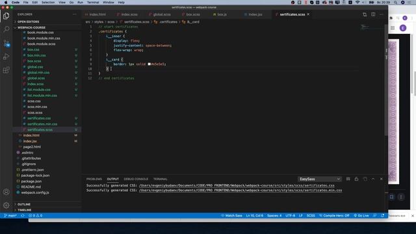This screenshot has height=234, width=416.
Task: Close the sertificates.scss editor tab
Action: [308, 14]
